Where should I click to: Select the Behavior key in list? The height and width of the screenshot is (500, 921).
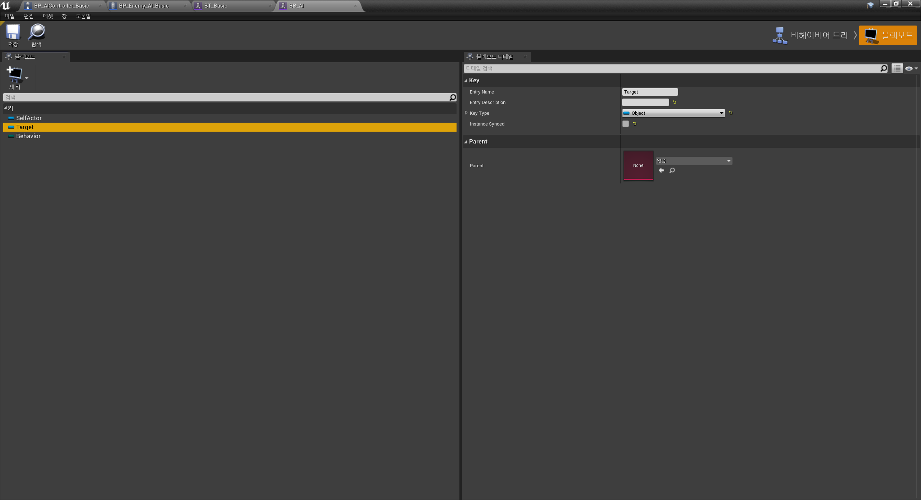click(x=28, y=136)
